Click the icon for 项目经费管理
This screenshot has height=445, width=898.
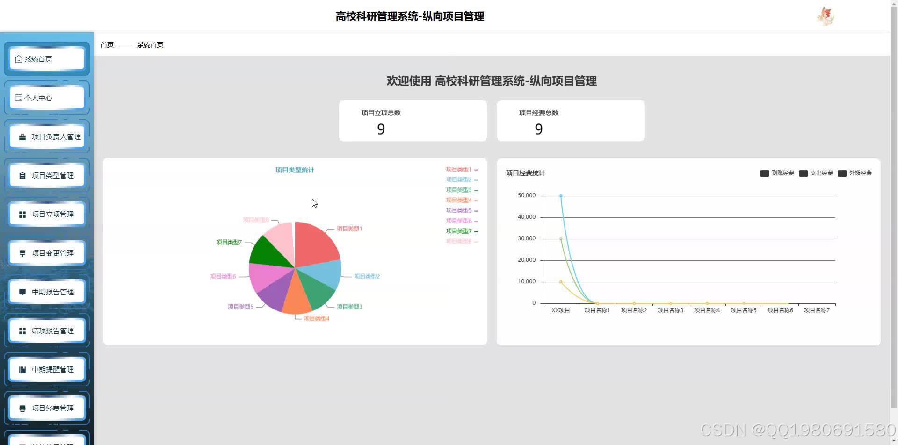[22, 409]
